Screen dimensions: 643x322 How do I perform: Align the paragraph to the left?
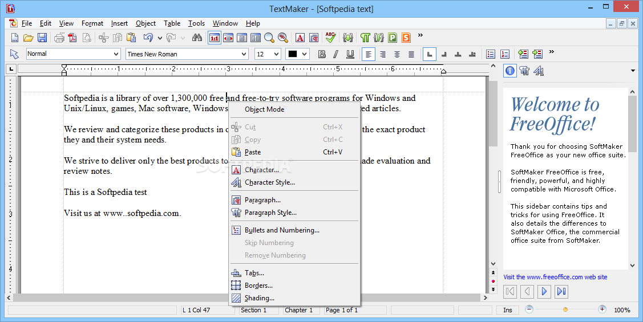coord(368,54)
